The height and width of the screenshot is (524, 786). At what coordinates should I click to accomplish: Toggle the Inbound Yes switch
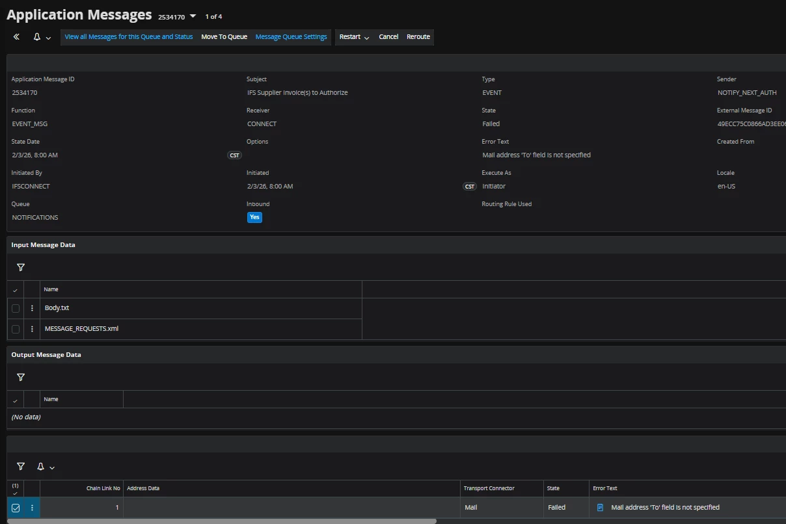(x=254, y=217)
